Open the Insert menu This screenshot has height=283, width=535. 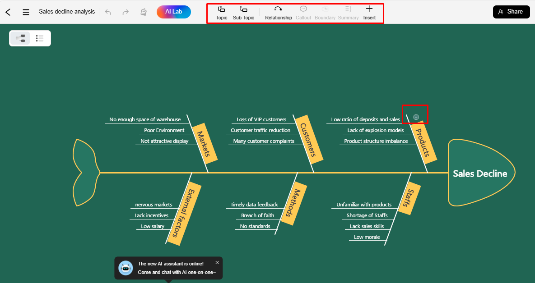[x=369, y=13]
